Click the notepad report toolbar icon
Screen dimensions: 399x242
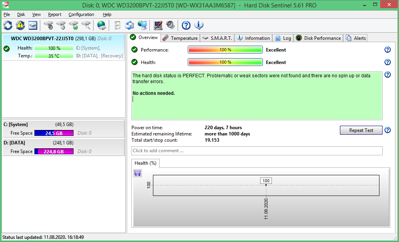pos(117,25)
